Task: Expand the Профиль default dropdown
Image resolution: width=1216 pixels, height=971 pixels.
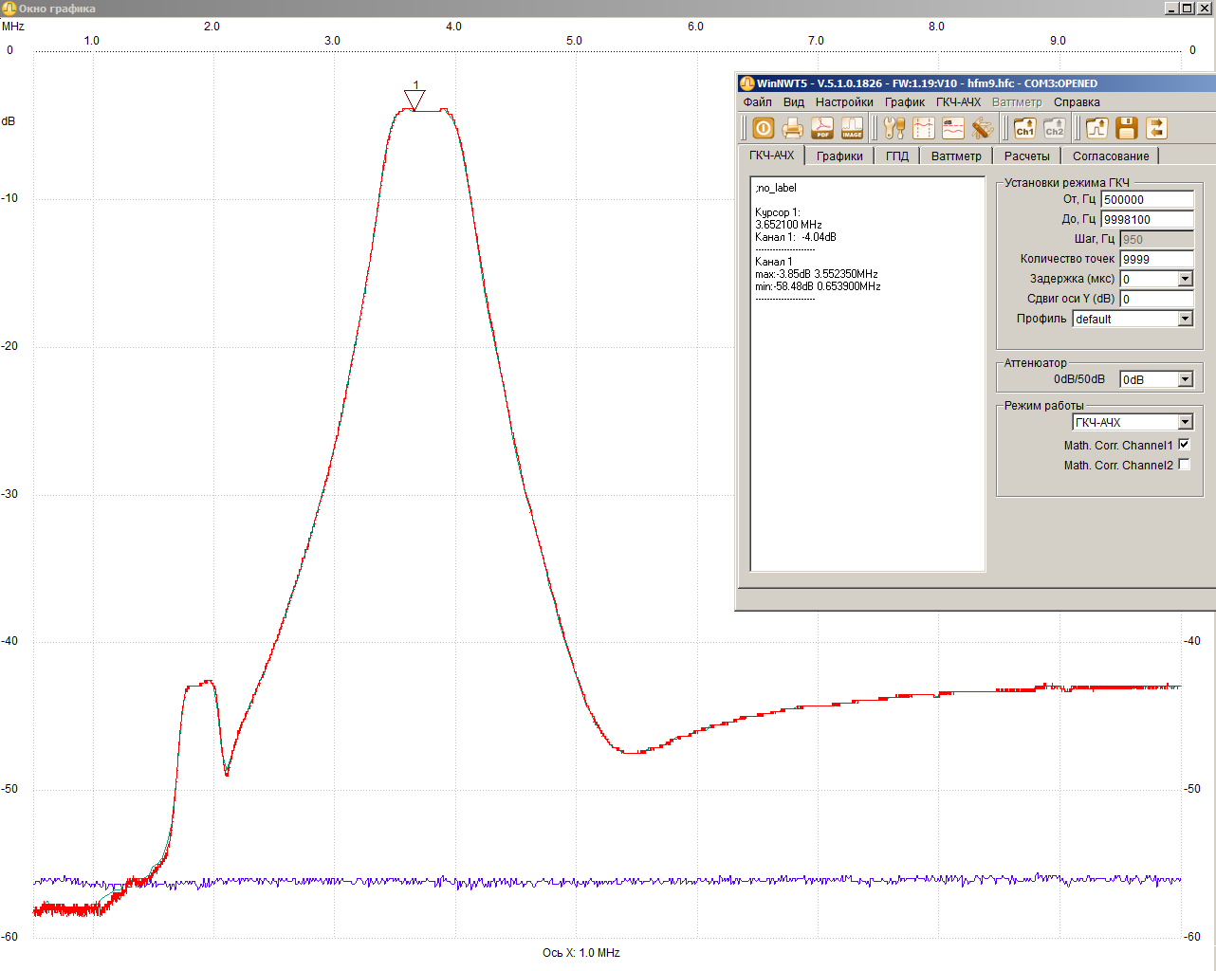Action: pos(1185,319)
